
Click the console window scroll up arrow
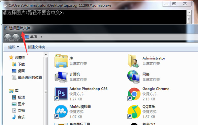189,13
